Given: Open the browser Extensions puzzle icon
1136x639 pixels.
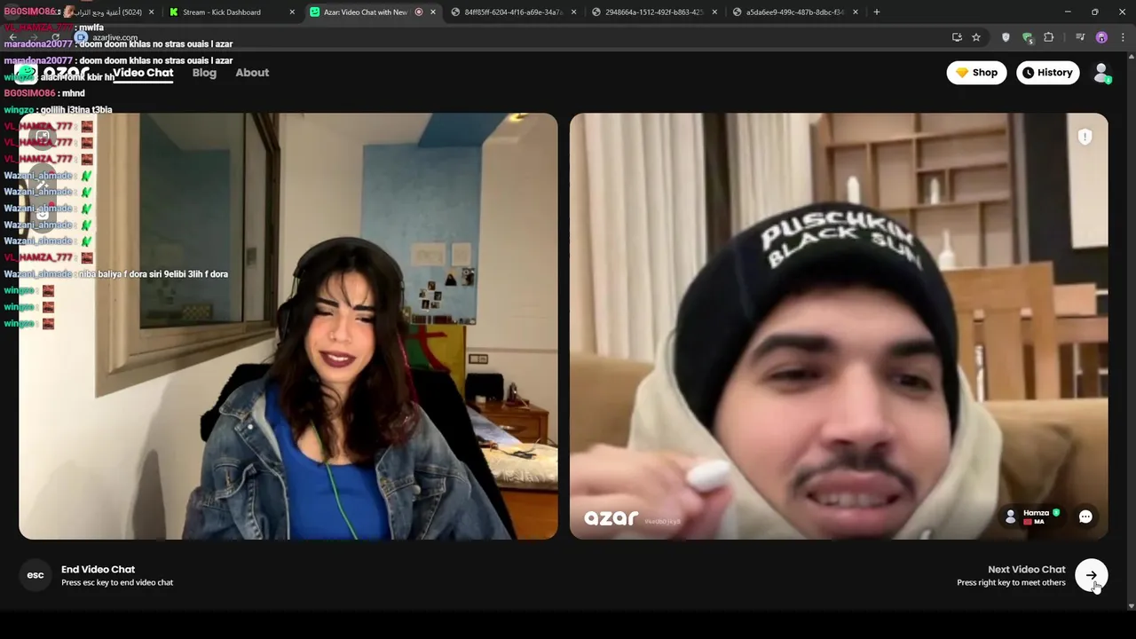Looking at the screenshot, I should [x=1048, y=37].
